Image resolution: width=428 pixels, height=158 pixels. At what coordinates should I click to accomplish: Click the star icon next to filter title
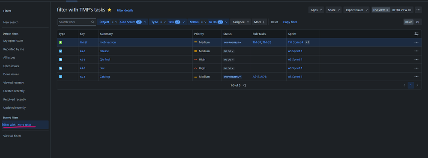pyautogui.click(x=109, y=10)
